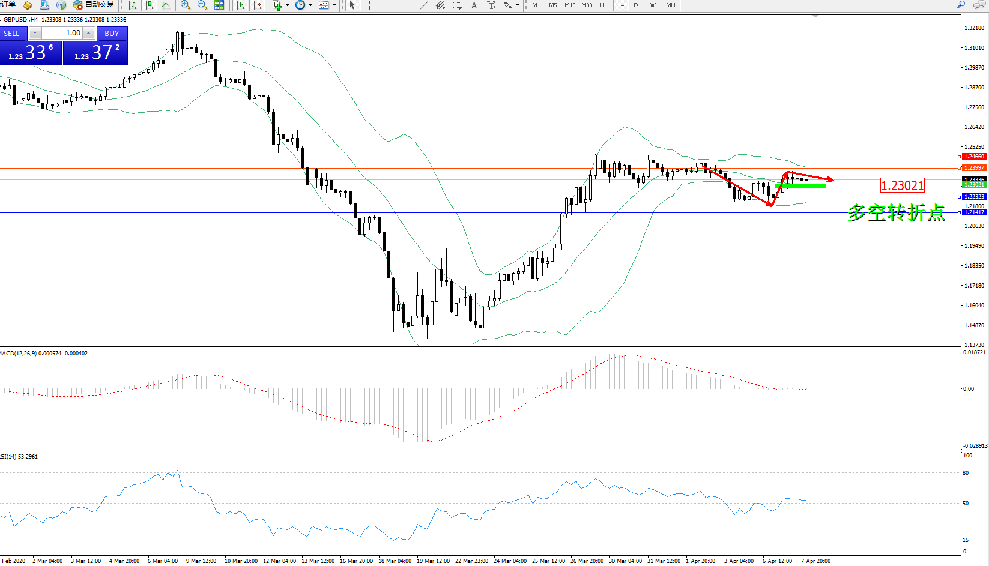Toggle the line chart mode
989x566 pixels.
coord(166,5)
